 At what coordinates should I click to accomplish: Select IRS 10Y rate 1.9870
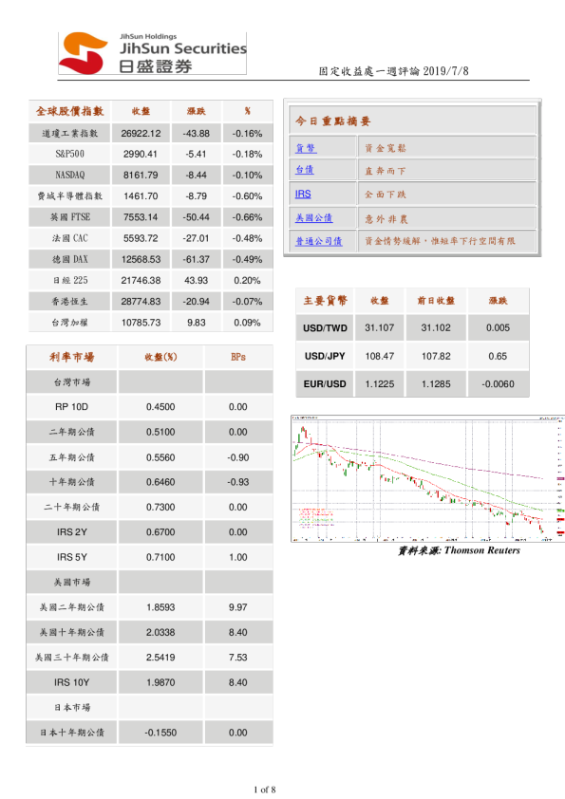(160, 683)
